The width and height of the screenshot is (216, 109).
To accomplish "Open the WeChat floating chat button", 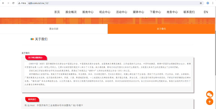I will click(x=210, y=94).
